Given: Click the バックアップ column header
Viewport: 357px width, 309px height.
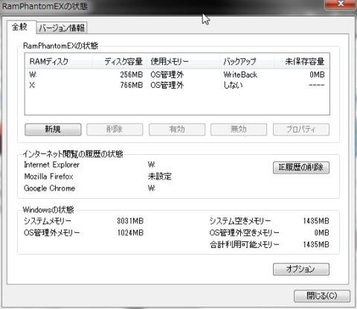Looking at the screenshot, I should (x=247, y=61).
